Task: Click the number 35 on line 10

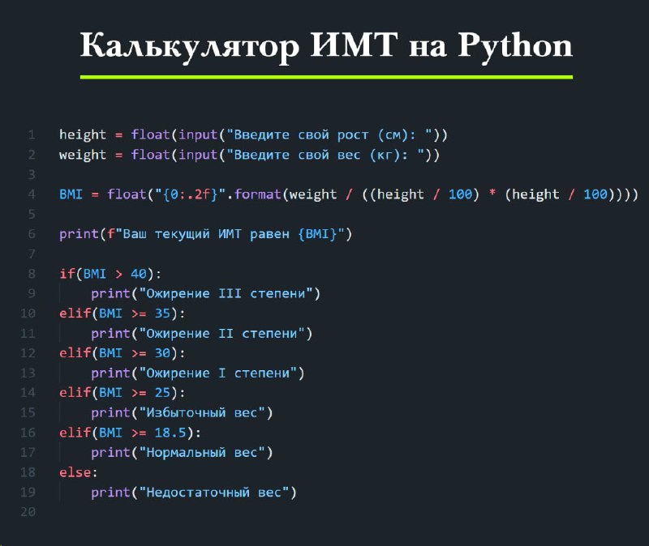Action: (x=162, y=314)
